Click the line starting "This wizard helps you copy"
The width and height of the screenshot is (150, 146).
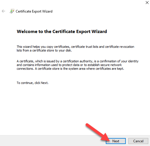(75, 47)
